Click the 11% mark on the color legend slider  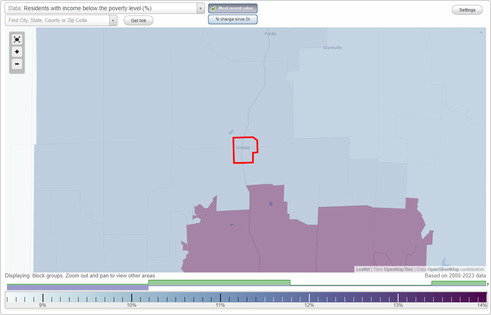[220, 297]
